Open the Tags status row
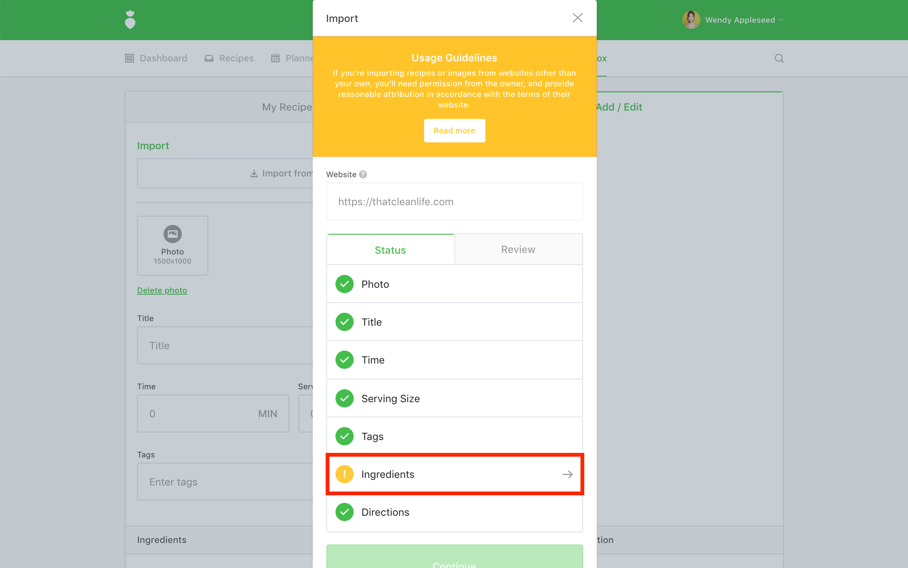The width and height of the screenshot is (908, 568). click(454, 436)
